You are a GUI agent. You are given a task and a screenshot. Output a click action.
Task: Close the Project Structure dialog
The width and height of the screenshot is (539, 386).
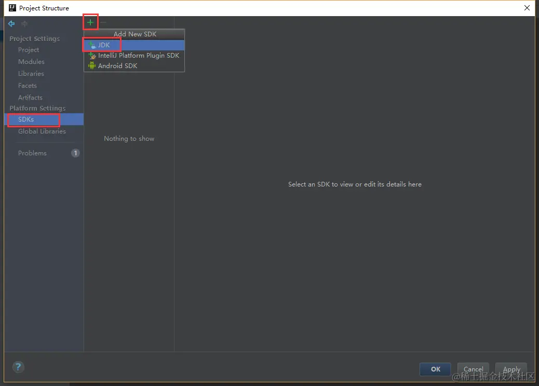click(x=527, y=8)
